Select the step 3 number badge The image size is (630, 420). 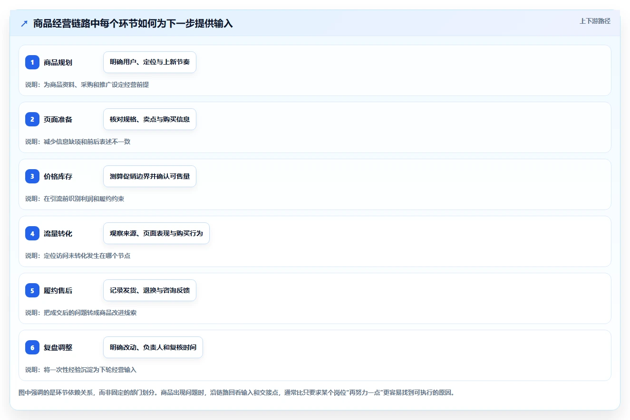click(32, 176)
